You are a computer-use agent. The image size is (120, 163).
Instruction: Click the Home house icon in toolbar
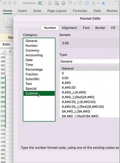pyautogui.click(x=50, y=3)
